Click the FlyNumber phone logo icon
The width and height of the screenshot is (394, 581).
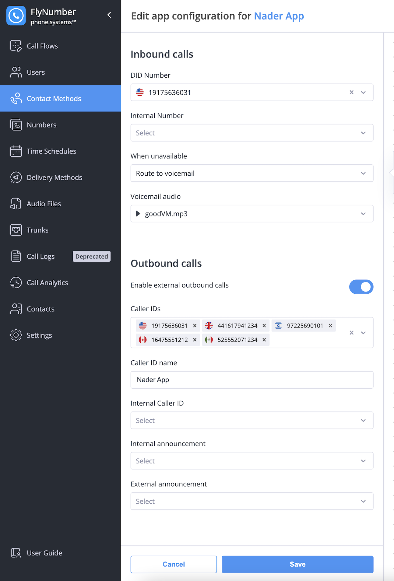click(16, 16)
